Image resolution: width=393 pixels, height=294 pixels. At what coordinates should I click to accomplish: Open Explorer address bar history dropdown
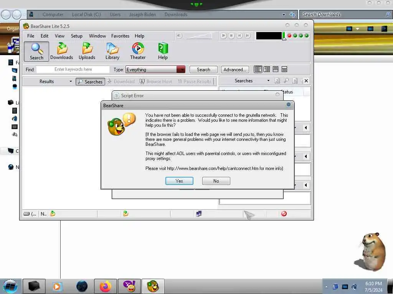[284, 15]
